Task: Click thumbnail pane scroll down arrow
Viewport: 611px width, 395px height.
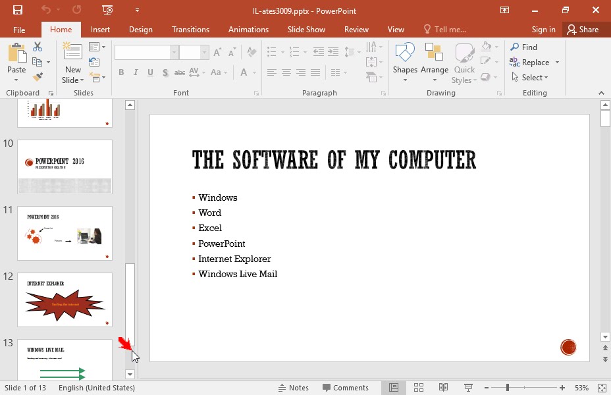Action: [130, 375]
